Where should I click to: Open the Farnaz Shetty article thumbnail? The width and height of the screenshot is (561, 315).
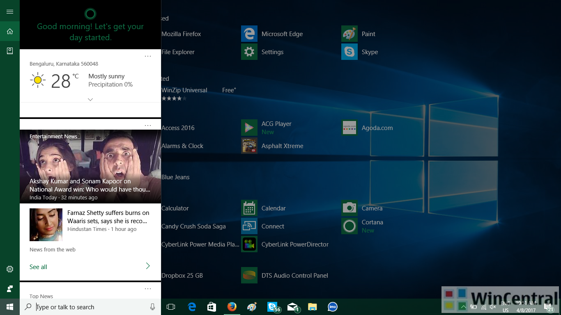(46, 225)
